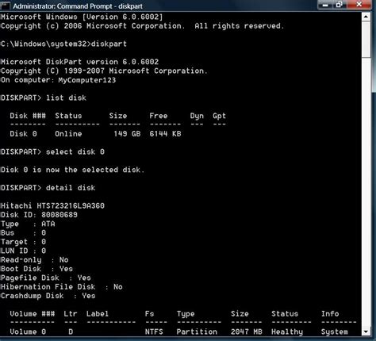Click the 'LUN ID : 0' line

coord(23,251)
